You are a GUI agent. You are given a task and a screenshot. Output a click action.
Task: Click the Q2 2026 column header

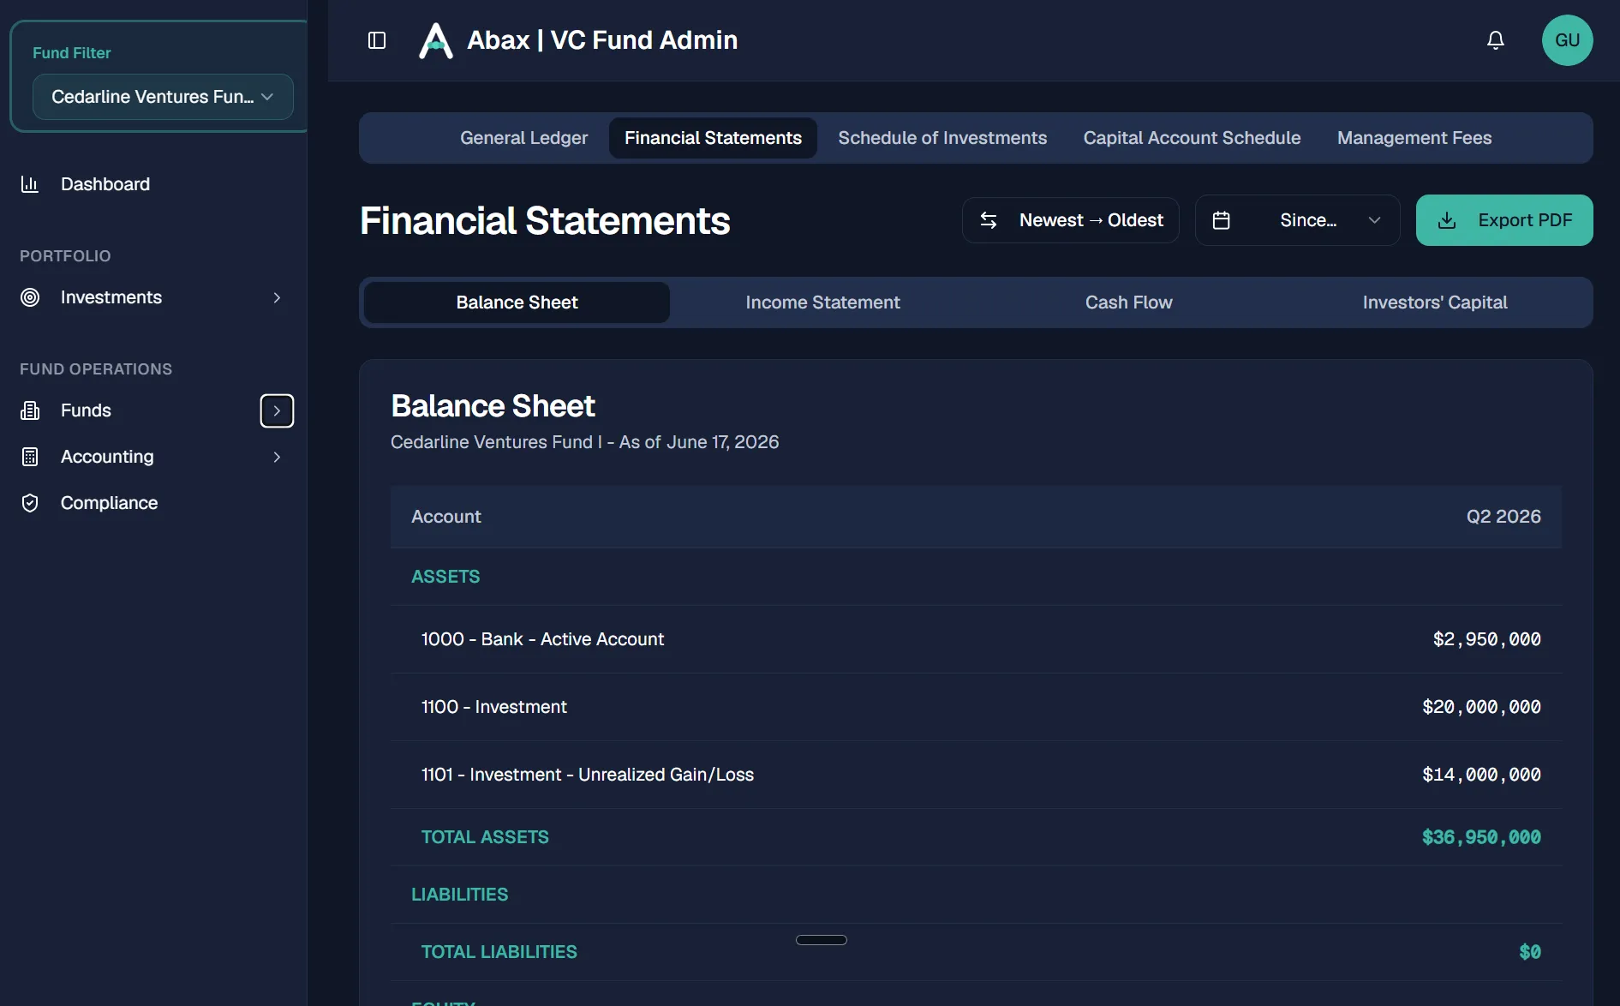(x=1503, y=517)
